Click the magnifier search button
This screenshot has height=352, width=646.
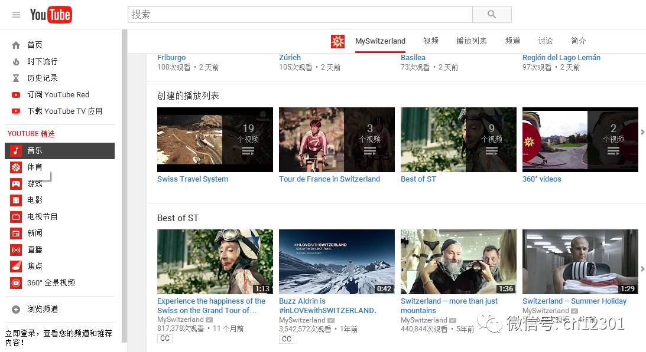(x=492, y=14)
